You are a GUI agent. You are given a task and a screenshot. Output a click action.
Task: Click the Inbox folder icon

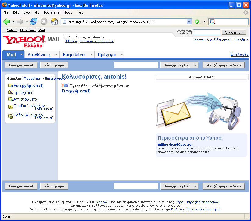(10, 86)
